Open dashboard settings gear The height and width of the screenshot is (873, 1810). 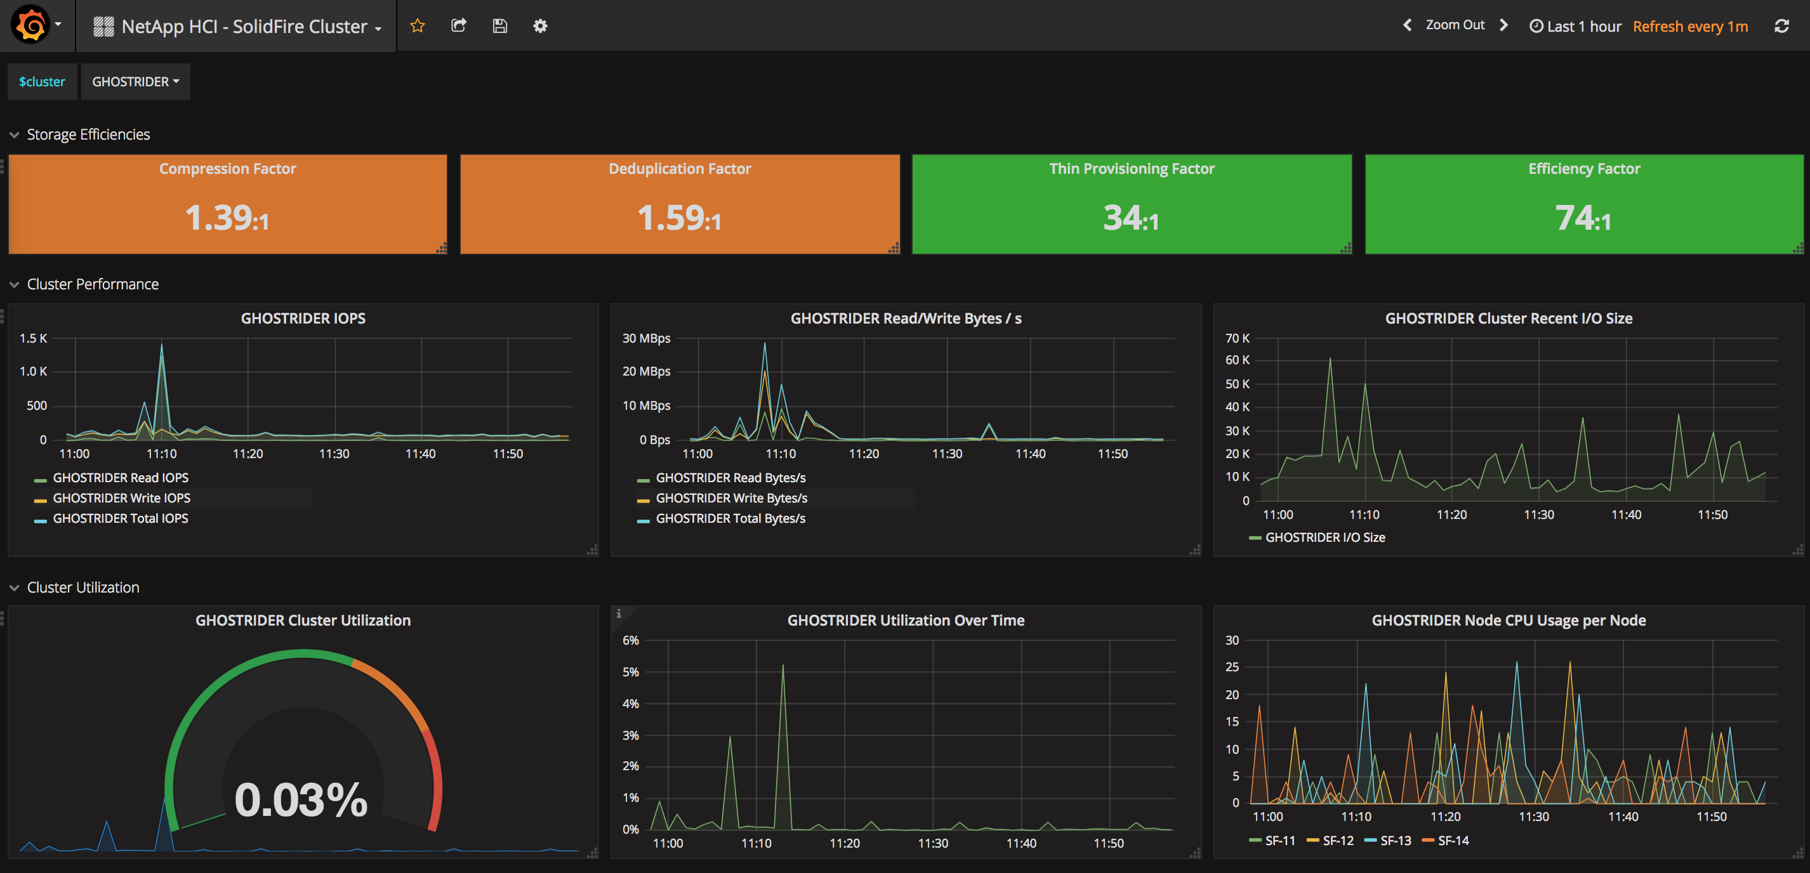click(539, 26)
